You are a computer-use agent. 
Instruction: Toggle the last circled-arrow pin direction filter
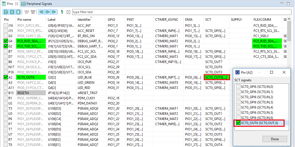(x=54, y=12)
